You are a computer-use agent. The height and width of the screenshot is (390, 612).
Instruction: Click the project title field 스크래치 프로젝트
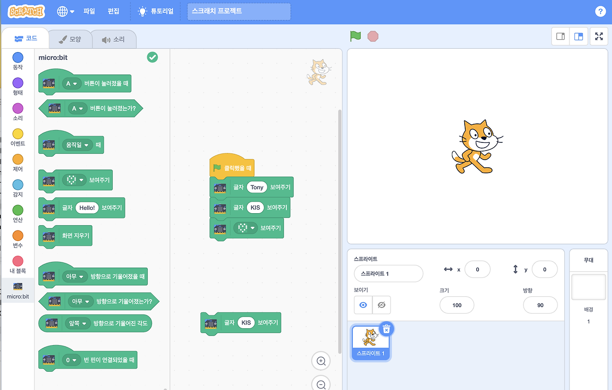click(x=239, y=11)
